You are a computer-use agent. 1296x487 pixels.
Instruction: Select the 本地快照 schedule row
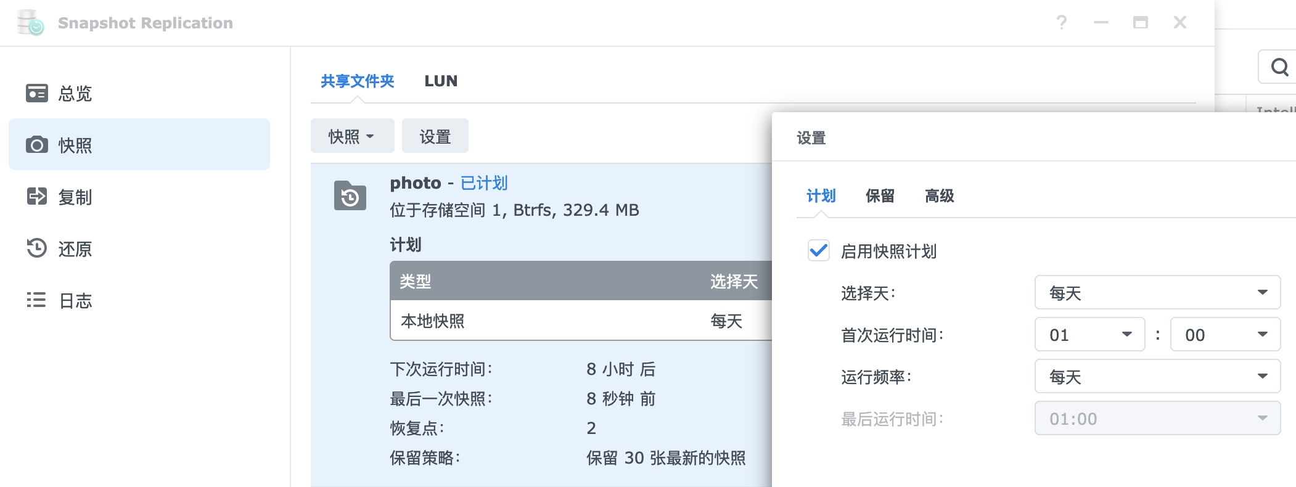(581, 321)
